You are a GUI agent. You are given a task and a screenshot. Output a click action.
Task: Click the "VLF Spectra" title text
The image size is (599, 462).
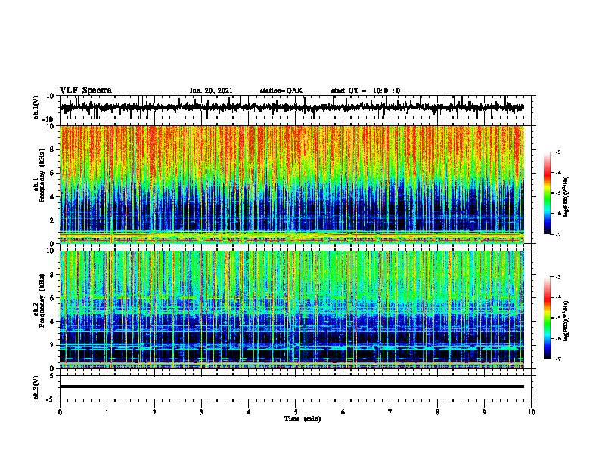(86, 91)
